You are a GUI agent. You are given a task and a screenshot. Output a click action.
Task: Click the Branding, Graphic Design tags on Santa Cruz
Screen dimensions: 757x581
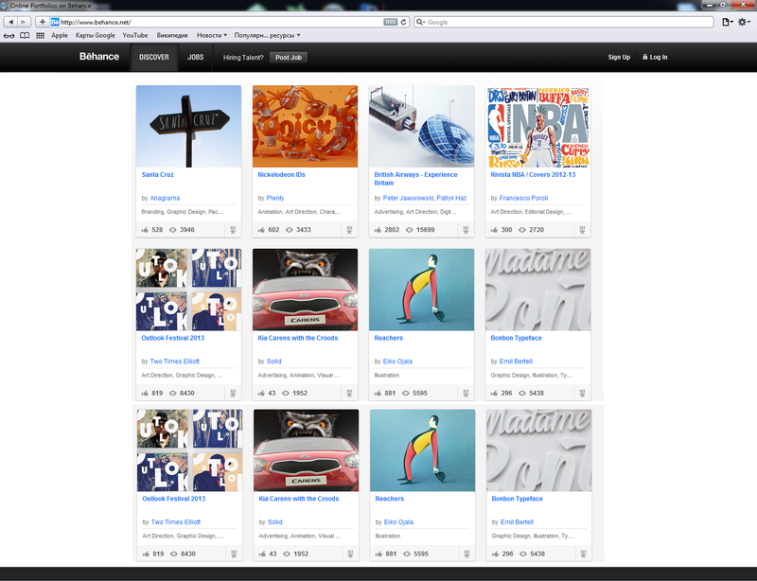pos(182,212)
